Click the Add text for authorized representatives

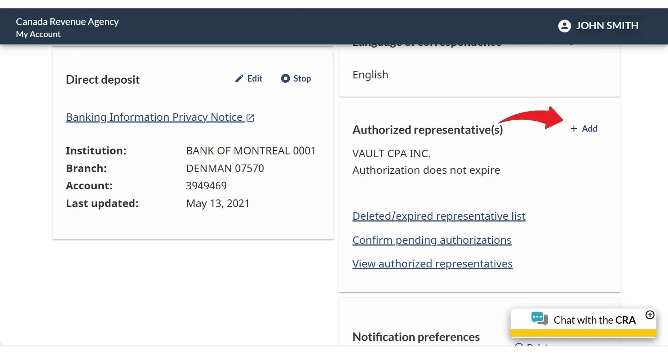[589, 129]
